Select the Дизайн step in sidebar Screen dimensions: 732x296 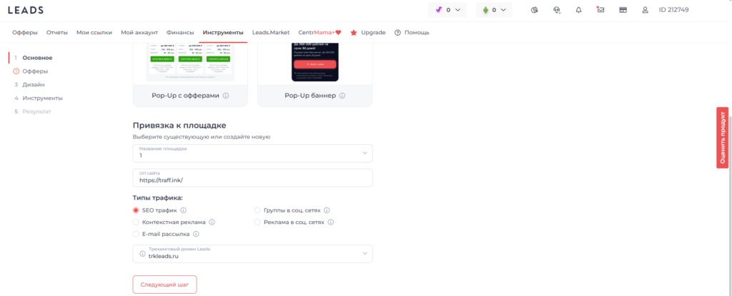pyautogui.click(x=33, y=84)
